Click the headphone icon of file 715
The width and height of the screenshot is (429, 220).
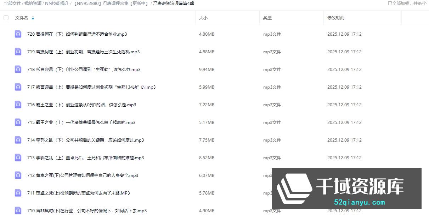pyautogui.click(x=18, y=123)
